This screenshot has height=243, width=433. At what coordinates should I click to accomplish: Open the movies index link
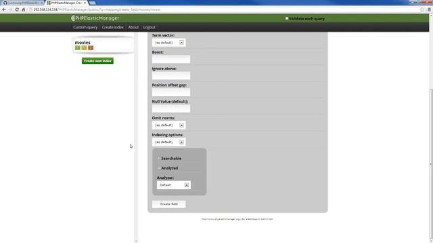pyautogui.click(x=83, y=43)
